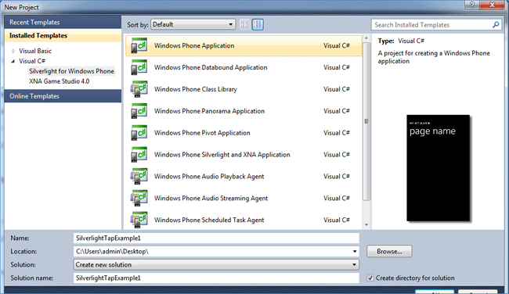
Task: Click the Windows Phone Class Library icon
Action: [x=139, y=89]
